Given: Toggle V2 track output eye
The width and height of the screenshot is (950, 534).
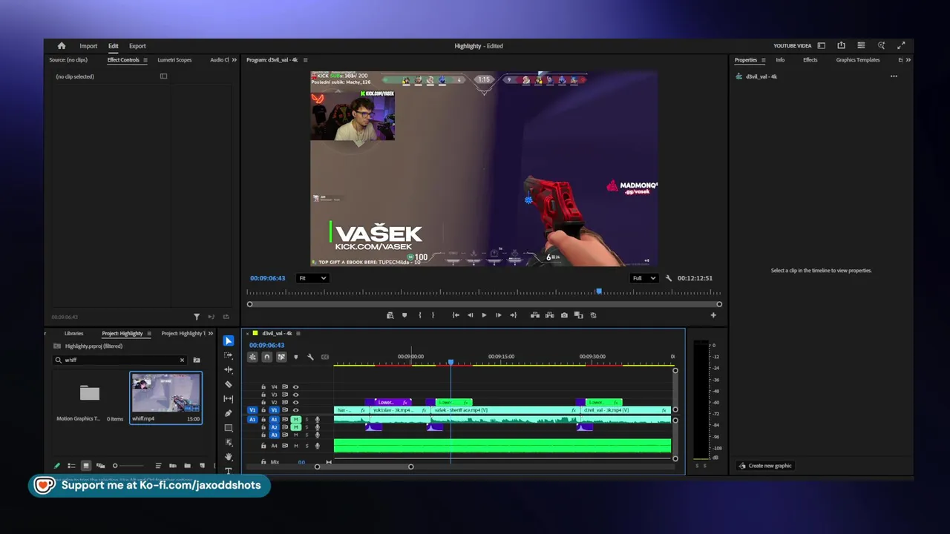Looking at the screenshot, I should (x=295, y=402).
